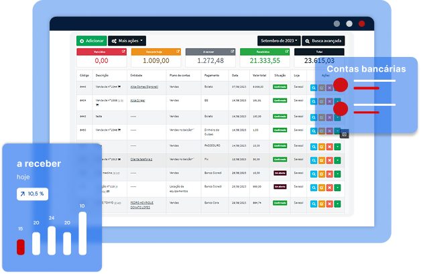This screenshot has width=421, height=274.
Task: Click red delete icon in Banco Cora row
Action: (329, 204)
